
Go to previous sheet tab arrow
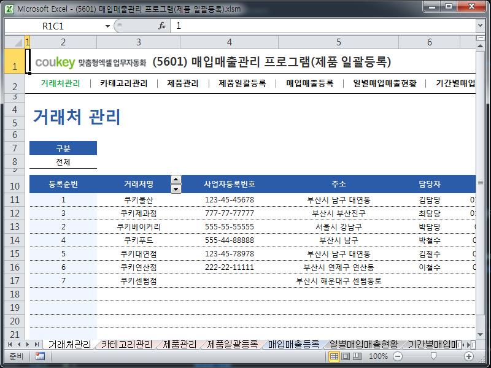[x=19, y=345]
